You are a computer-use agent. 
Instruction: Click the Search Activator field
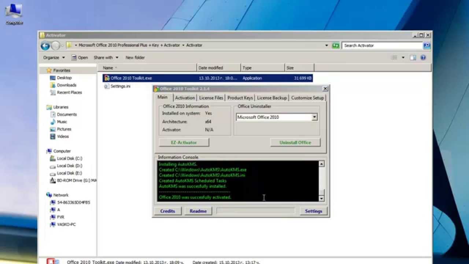pos(382,45)
